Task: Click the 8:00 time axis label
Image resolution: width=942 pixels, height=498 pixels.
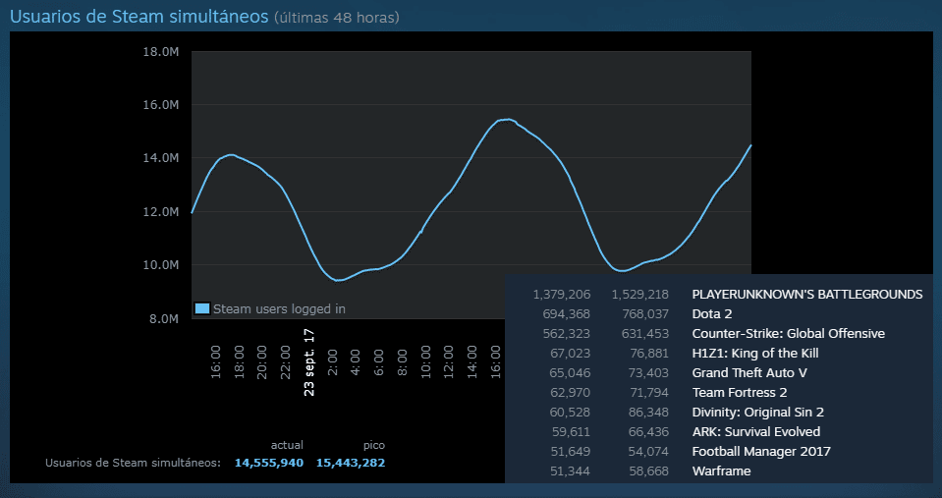Action: pyautogui.click(x=403, y=361)
